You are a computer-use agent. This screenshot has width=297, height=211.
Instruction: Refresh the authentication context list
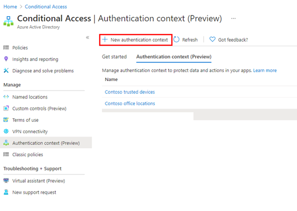point(186,40)
